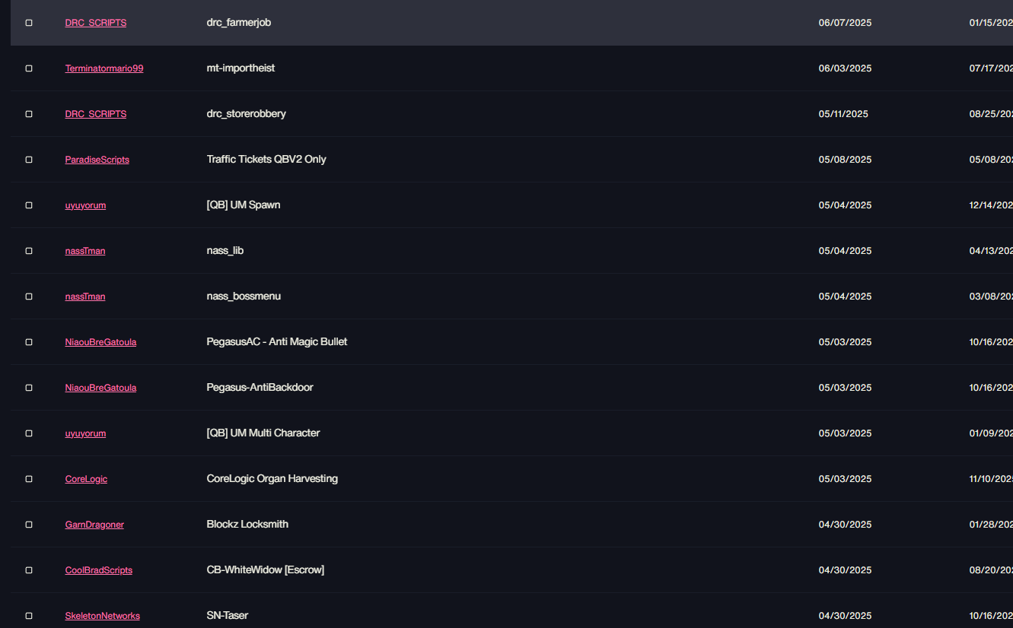
Task: Follow the CoreLogic author link
Action: [86, 479]
